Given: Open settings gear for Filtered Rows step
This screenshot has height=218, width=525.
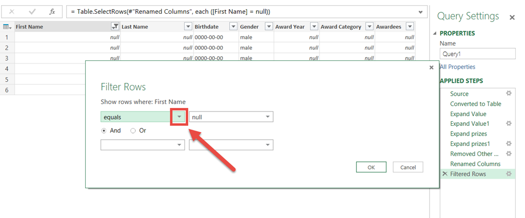Looking at the screenshot, I should (x=509, y=174).
